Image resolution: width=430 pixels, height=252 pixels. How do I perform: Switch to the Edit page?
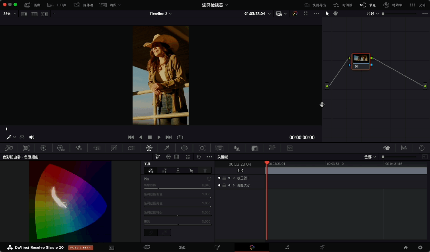pos(182,247)
